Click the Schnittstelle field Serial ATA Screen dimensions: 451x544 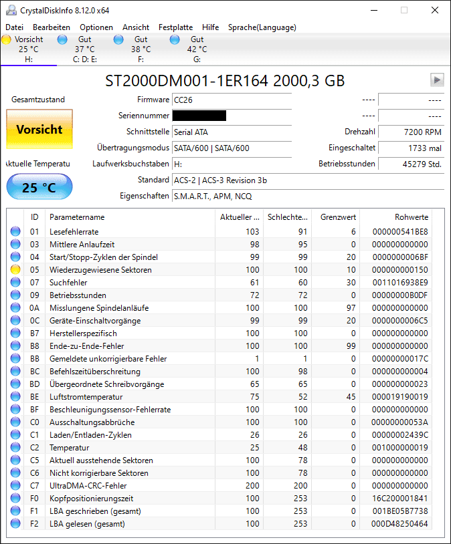pos(232,132)
